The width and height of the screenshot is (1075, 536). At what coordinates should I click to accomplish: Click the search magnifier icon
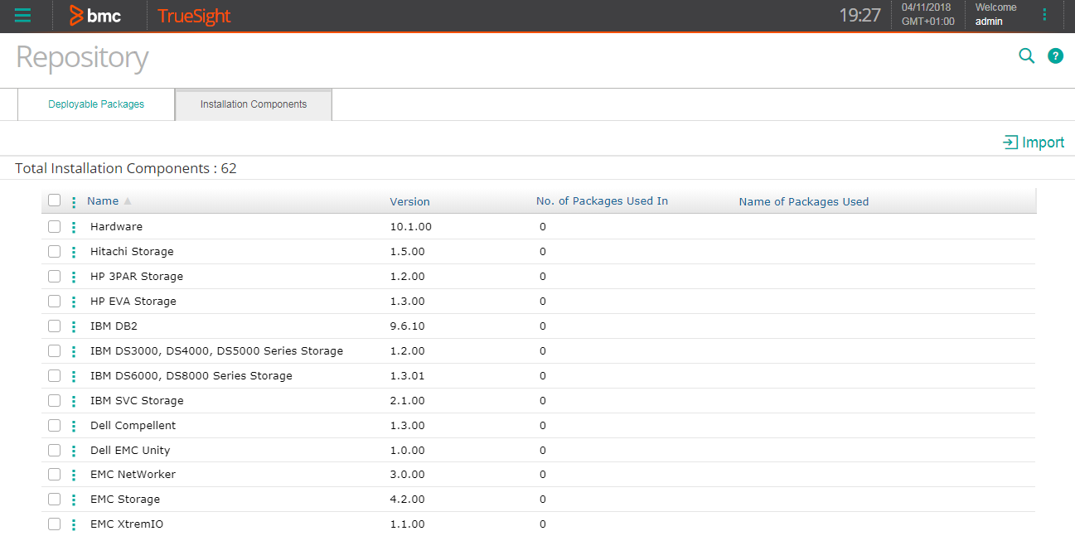[1026, 56]
